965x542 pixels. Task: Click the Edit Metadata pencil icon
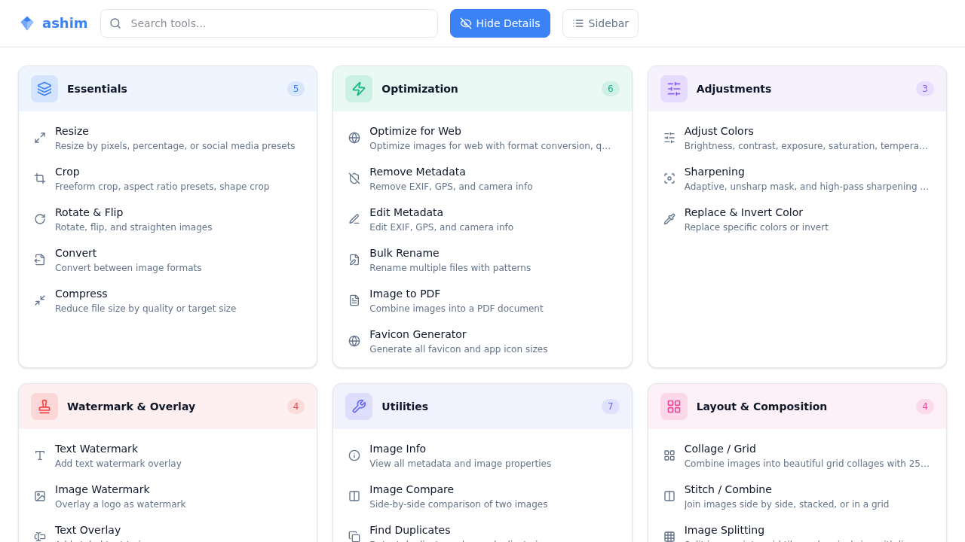point(354,219)
